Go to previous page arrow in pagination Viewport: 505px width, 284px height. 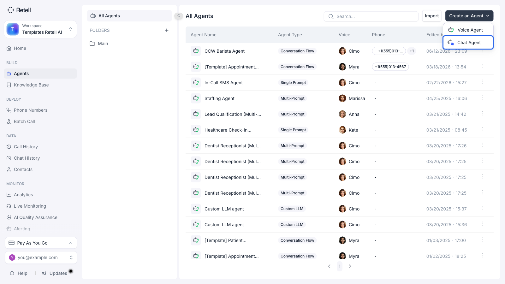[x=329, y=266]
